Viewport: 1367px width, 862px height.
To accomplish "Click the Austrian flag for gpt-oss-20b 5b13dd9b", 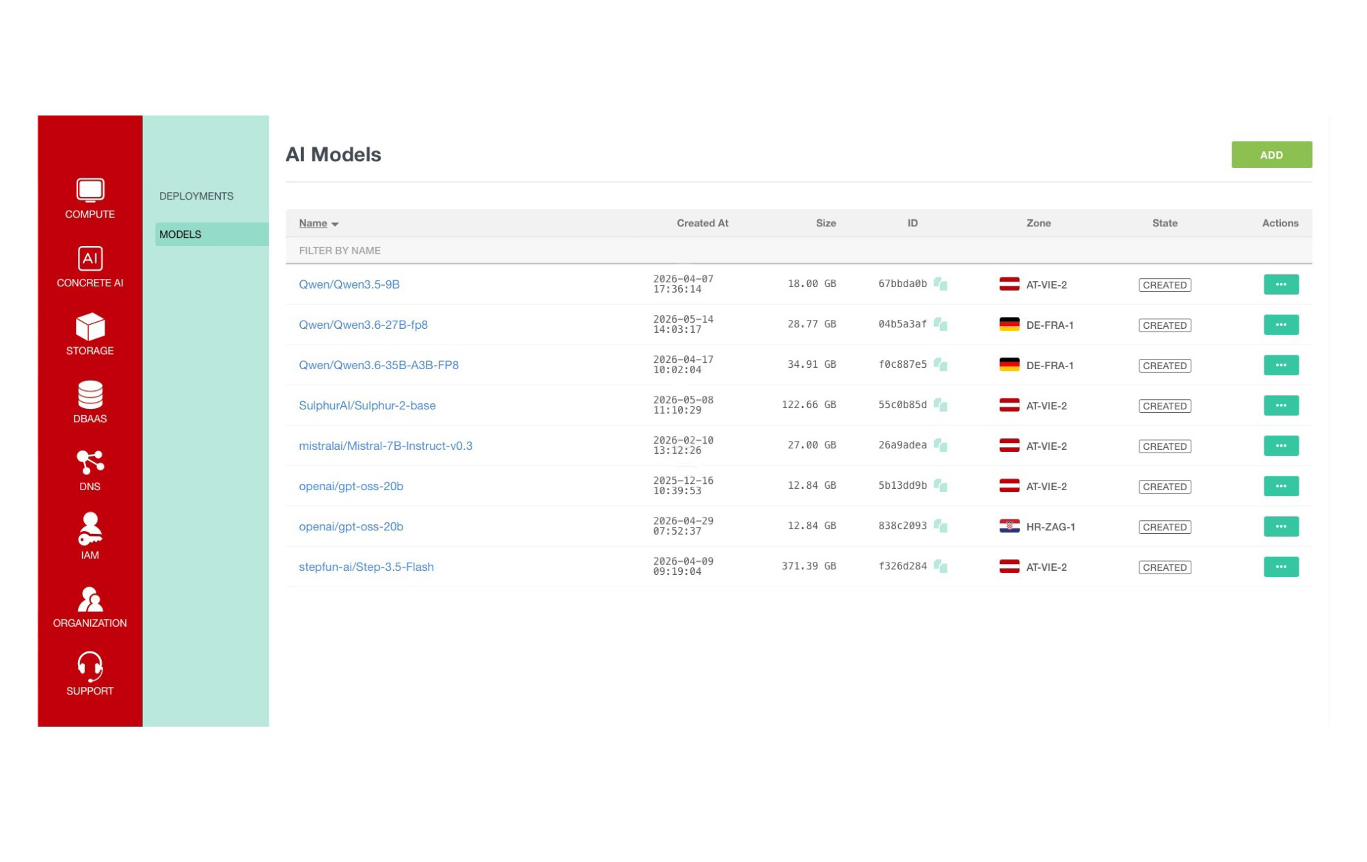I will [1009, 485].
